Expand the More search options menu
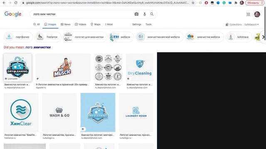Viewport: 266px width, 149px height. (x=109, y=24)
